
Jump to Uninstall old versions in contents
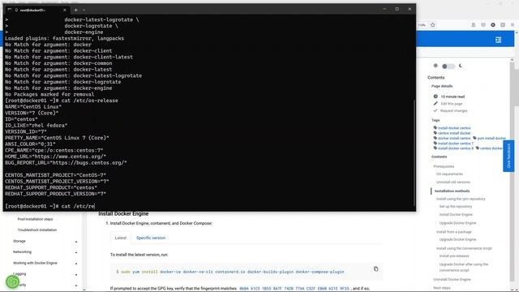[x=453, y=182]
